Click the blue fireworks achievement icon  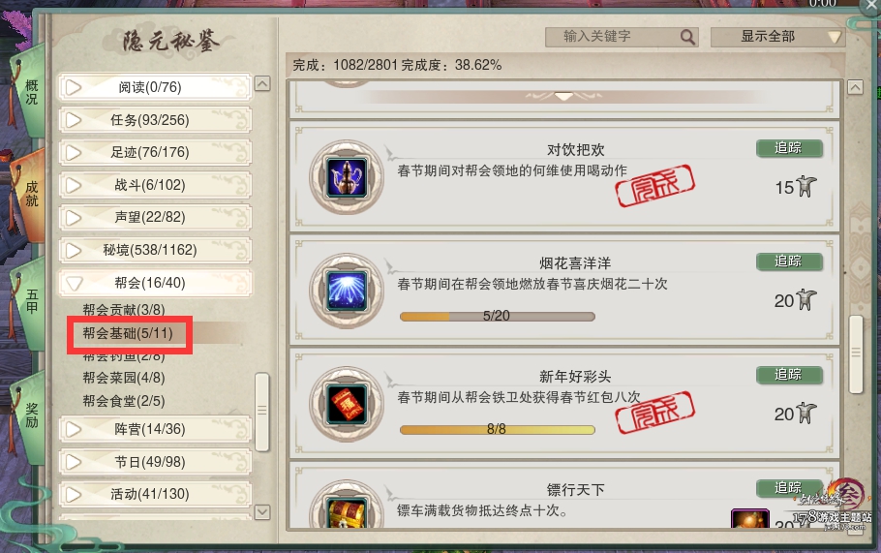point(347,291)
